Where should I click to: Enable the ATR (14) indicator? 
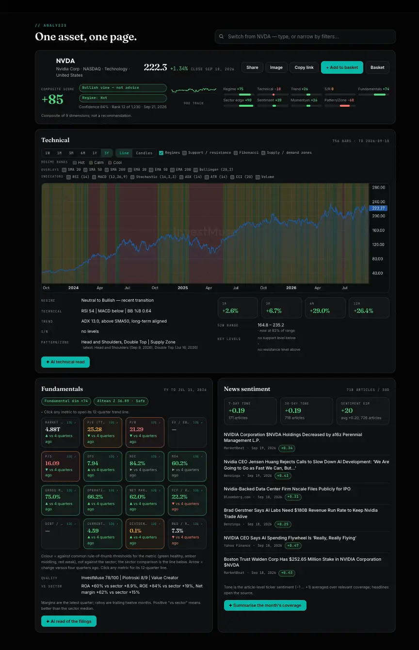pyautogui.click(x=207, y=177)
